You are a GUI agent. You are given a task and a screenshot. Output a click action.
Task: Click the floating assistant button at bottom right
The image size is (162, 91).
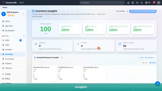(157, 84)
